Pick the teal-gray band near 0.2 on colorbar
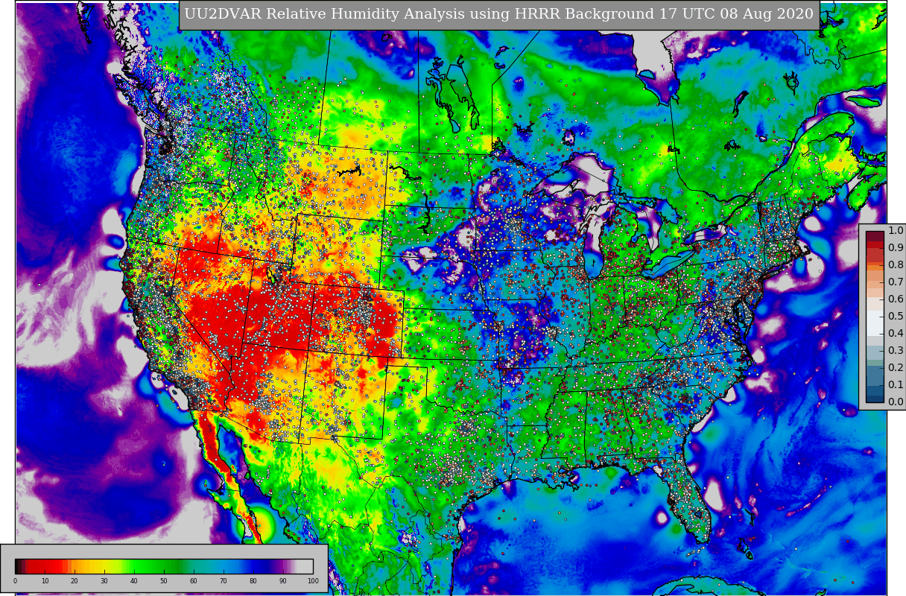 (875, 363)
